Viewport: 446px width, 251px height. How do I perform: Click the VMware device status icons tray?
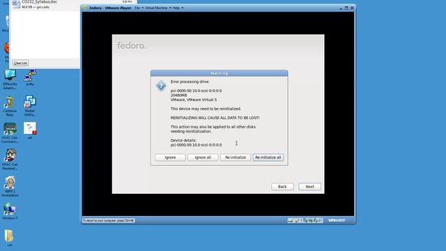pyautogui.click(x=305, y=220)
